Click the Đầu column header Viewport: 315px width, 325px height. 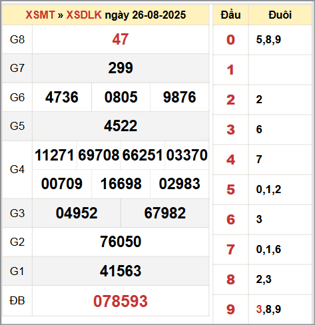click(x=230, y=15)
